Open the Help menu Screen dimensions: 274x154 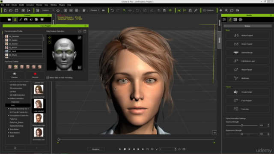(69, 5)
